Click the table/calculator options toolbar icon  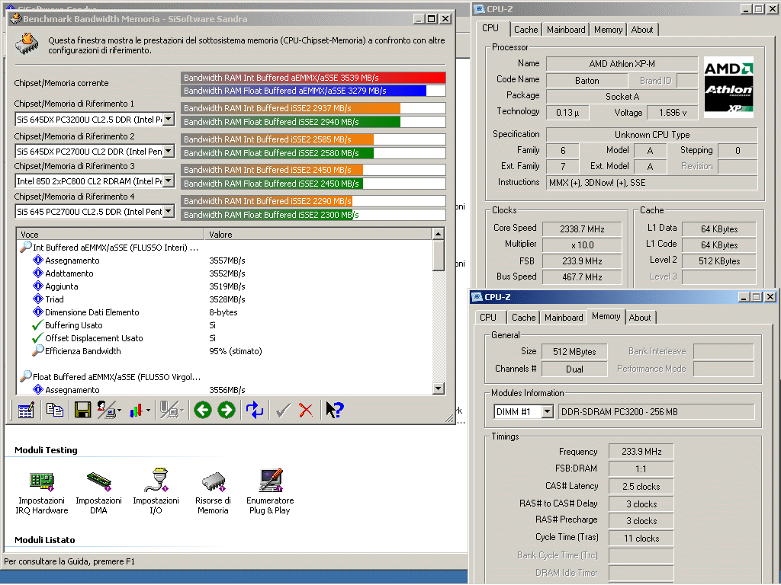pos(25,411)
